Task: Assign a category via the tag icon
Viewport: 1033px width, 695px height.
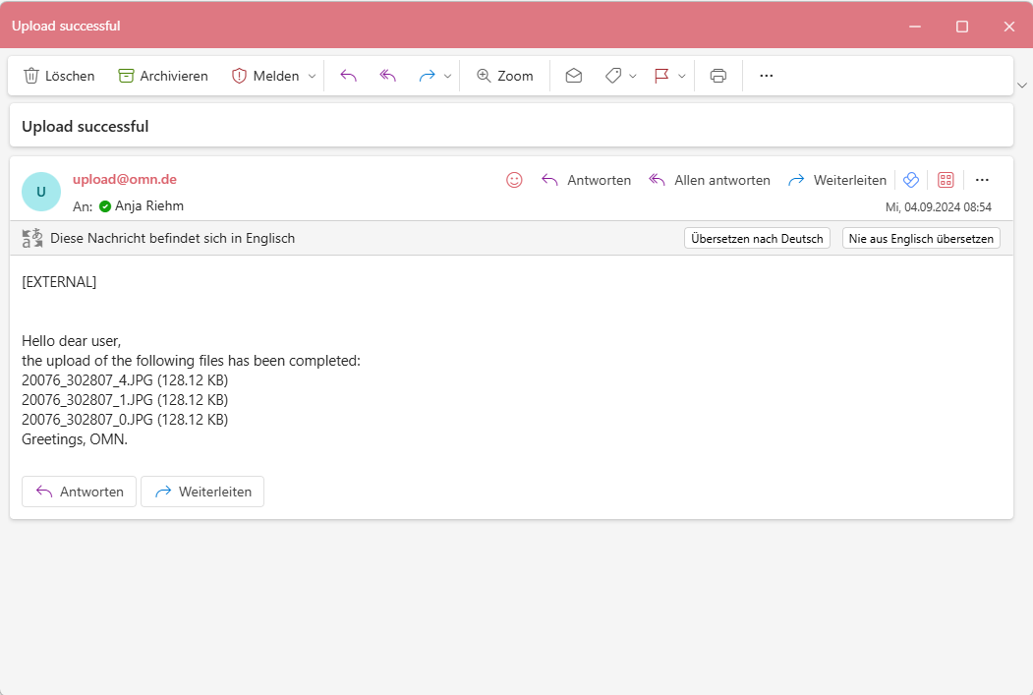Action: click(613, 75)
